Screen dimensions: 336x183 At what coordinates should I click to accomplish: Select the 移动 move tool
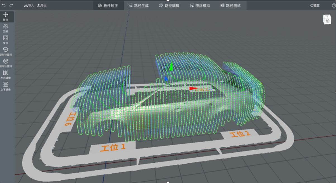click(x=6, y=17)
